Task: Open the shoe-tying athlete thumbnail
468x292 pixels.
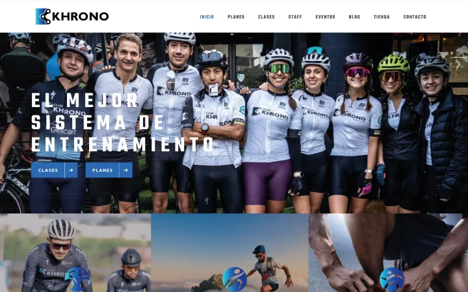Action: coord(388,252)
